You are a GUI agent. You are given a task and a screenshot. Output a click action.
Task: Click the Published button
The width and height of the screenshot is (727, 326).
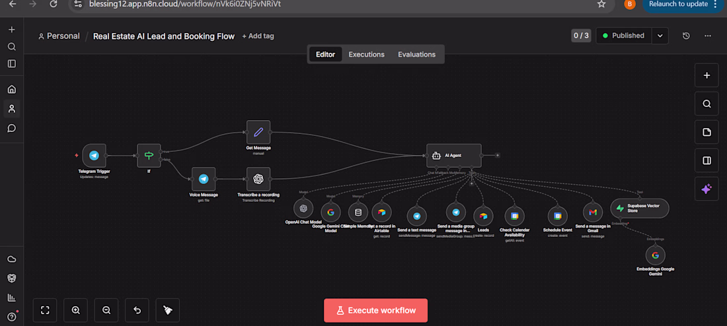pyautogui.click(x=624, y=36)
